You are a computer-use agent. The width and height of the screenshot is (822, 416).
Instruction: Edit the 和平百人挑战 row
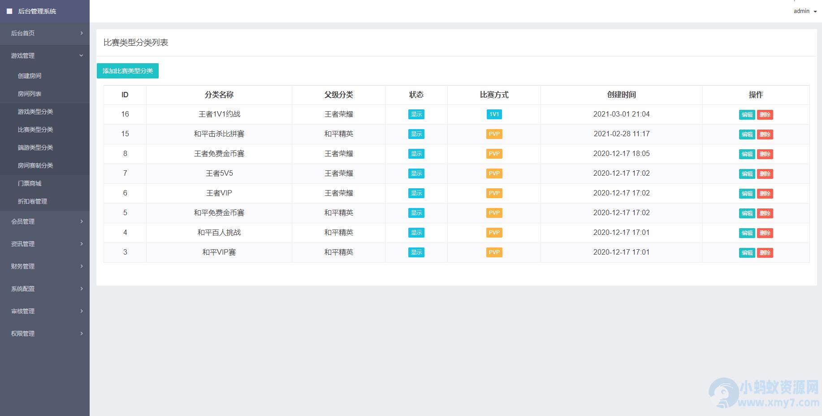tap(747, 233)
